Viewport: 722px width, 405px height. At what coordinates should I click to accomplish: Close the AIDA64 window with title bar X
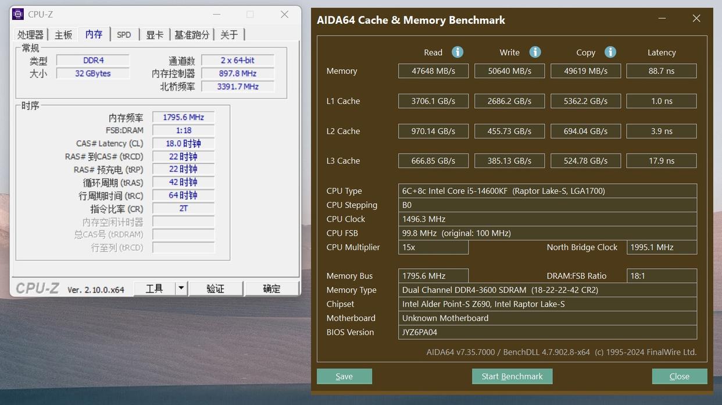[696, 19]
